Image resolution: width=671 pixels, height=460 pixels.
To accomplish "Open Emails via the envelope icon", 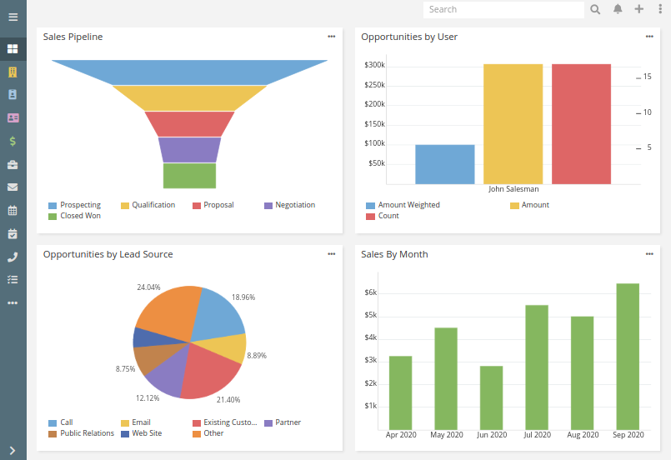I will 13,187.
